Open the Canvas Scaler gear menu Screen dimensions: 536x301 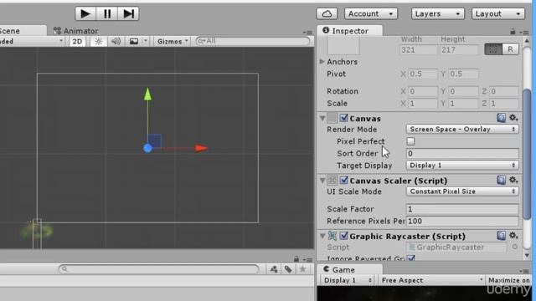[x=513, y=181]
